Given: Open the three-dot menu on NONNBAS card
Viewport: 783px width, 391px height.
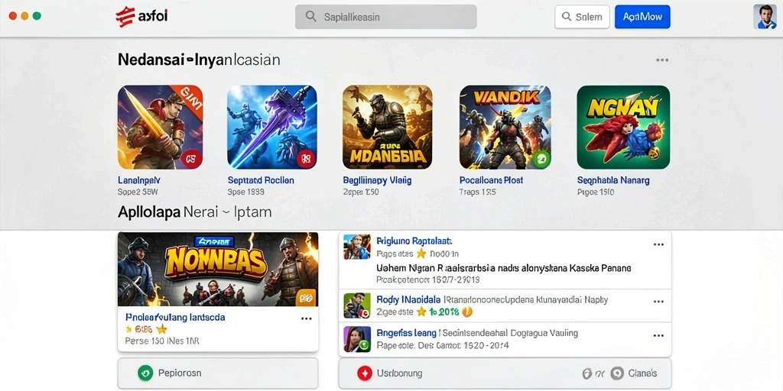Looking at the screenshot, I should pyautogui.click(x=306, y=318).
